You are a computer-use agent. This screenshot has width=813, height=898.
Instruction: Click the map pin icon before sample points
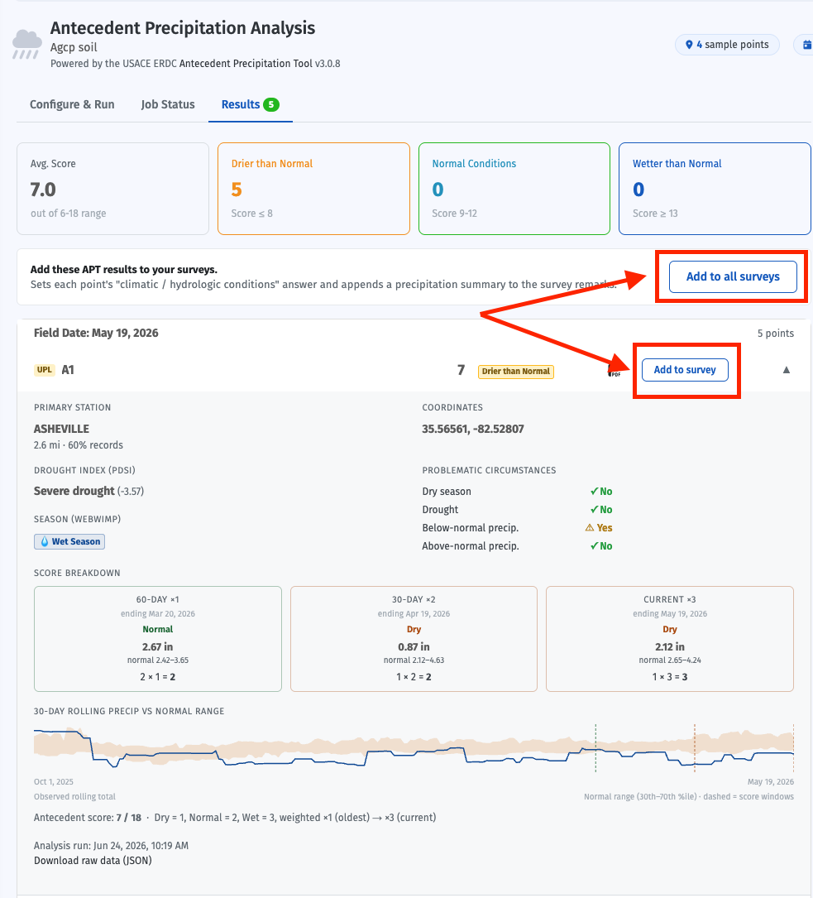pyautogui.click(x=689, y=45)
